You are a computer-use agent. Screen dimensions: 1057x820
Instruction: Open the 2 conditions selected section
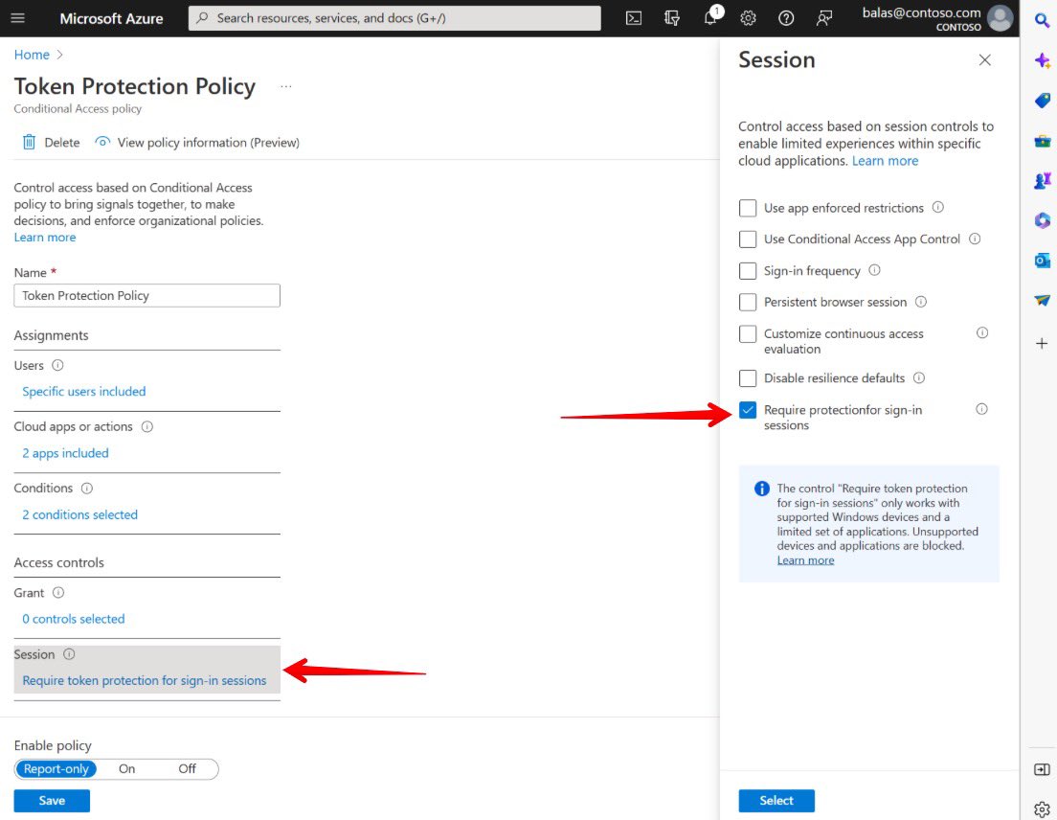79,514
